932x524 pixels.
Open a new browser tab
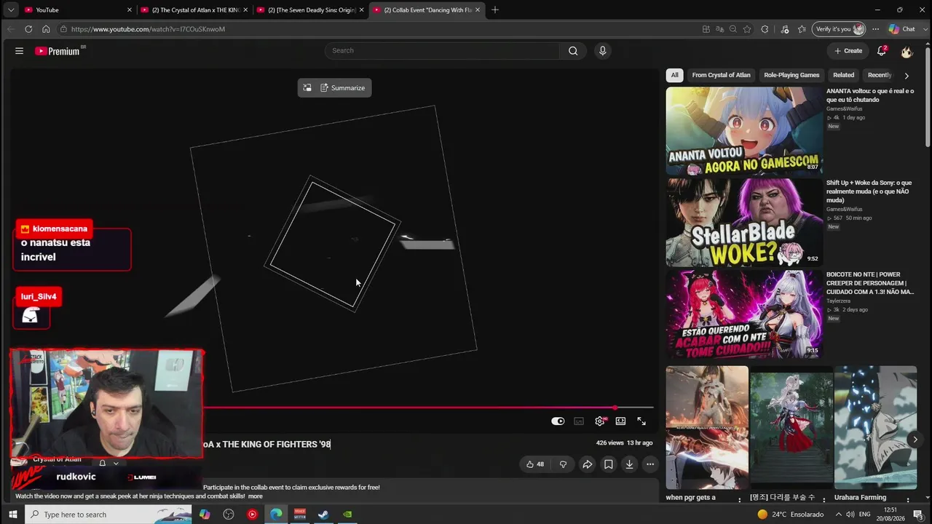[495, 10]
